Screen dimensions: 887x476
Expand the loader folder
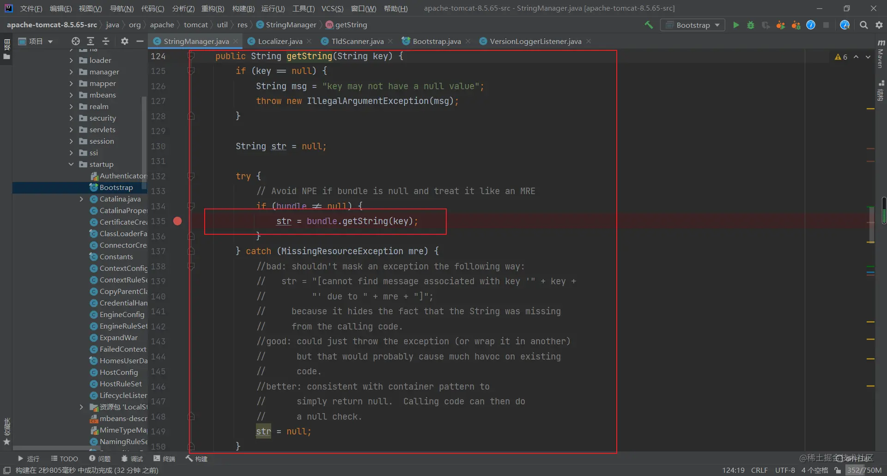[71, 60]
